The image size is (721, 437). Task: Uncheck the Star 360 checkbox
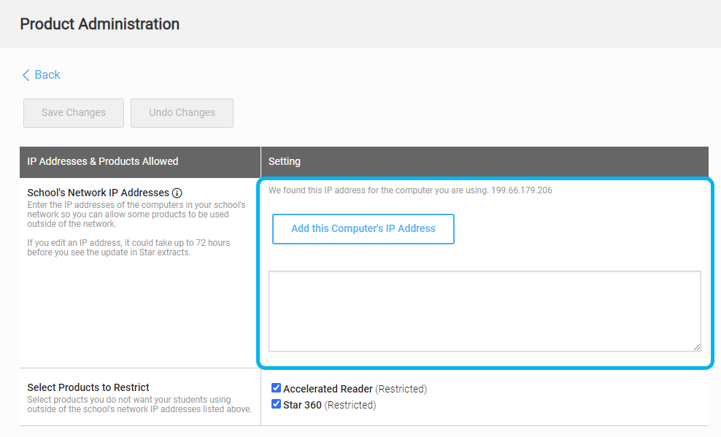(276, 404)
